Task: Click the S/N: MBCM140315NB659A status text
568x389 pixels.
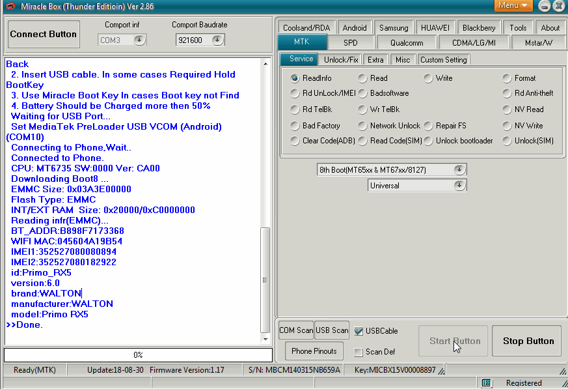Action: [294, 369]
